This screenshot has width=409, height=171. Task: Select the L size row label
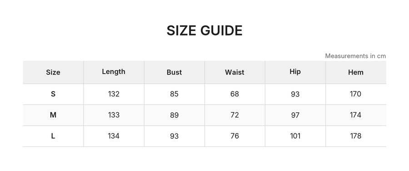53,136
